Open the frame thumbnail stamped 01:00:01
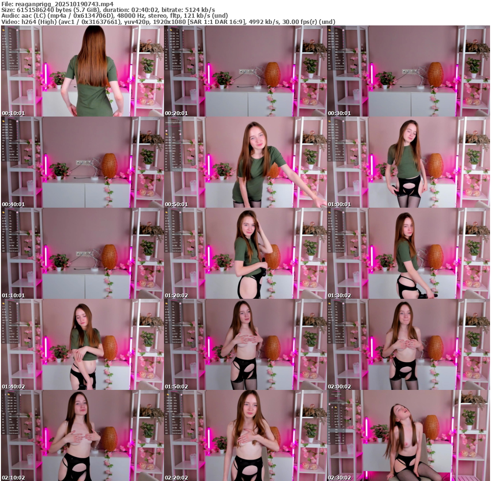491x481 pixels. (x=409, y=162)
